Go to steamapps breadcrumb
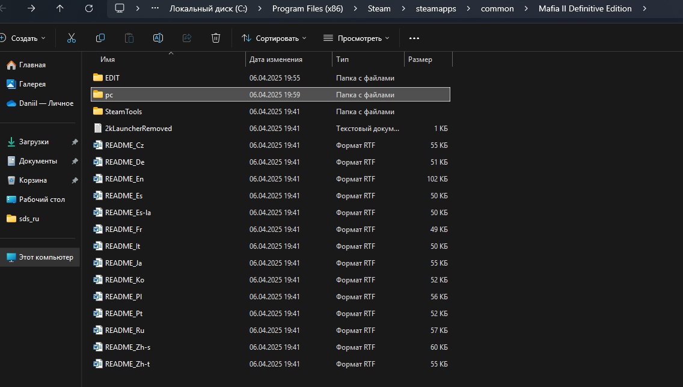This screenshot has height=387, width=683. [435, 8]
